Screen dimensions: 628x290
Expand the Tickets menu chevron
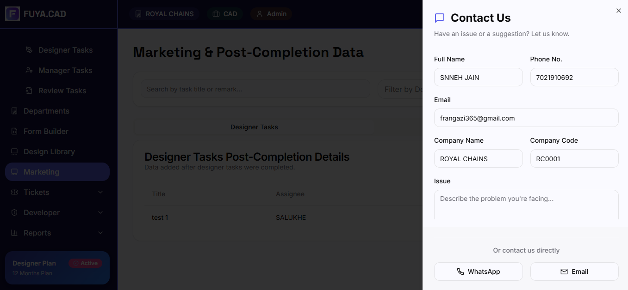click(100, 192)
